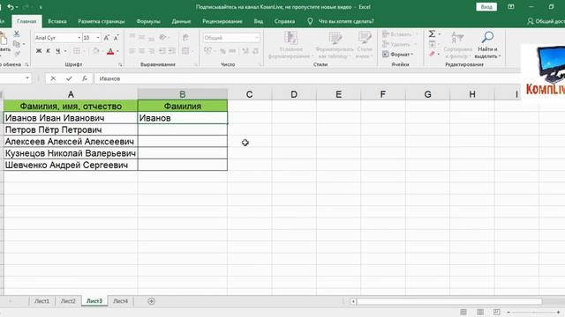Apply bold with the Ж button
Screen dimensions: 565x317
39,51
